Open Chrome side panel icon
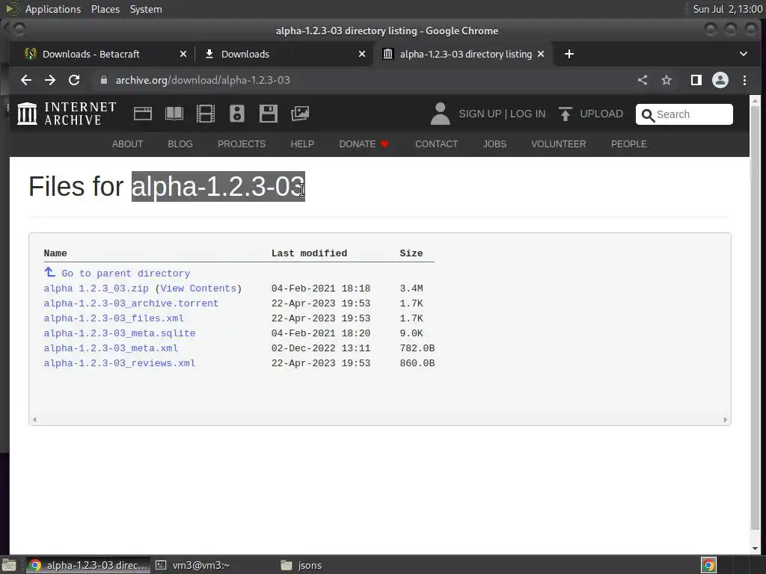The width and height of the screenshot is (766, 574). [x=696, y=80]
